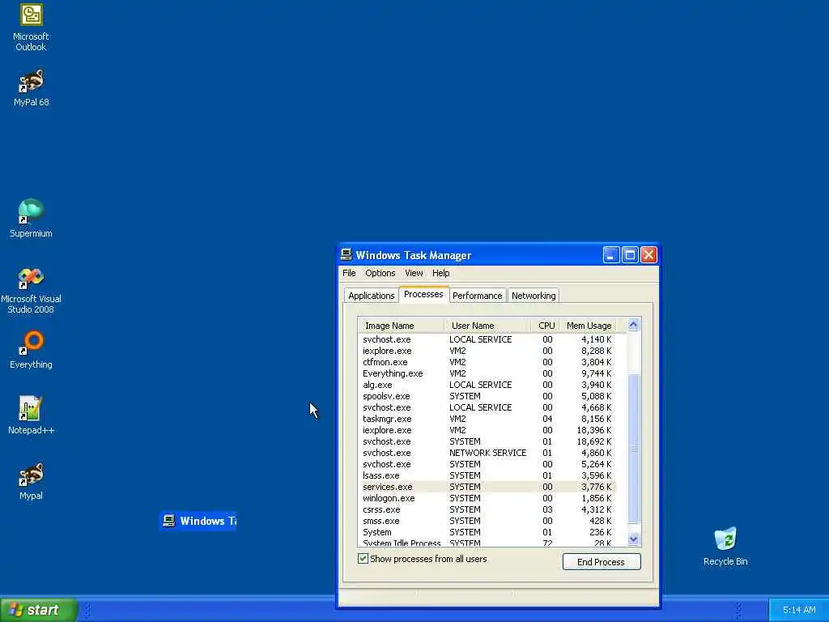Switch to the Performance tab

(x=478, y=296)
